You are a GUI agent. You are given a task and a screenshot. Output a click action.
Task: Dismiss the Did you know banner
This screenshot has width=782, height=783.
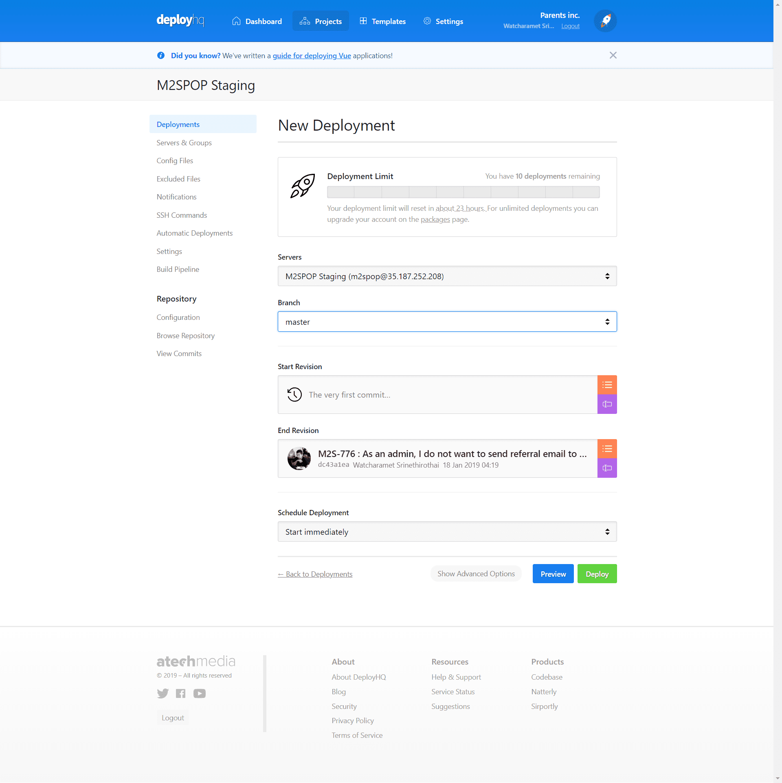[x=613, y=55]
